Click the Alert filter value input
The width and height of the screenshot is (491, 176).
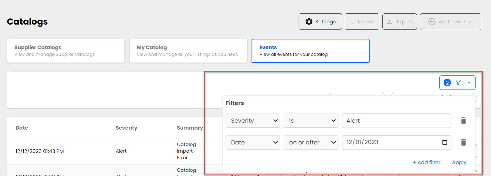(396, 120)
